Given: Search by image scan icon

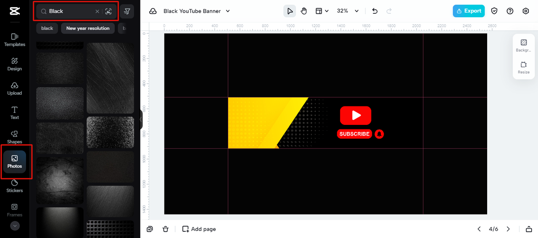Looking at the screenshot, I should (x=108, y=11).
